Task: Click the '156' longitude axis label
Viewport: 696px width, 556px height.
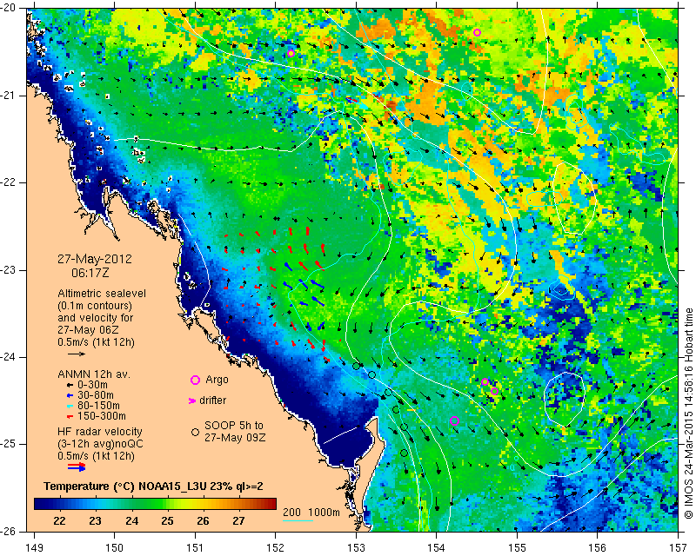Action: (598, 547)
